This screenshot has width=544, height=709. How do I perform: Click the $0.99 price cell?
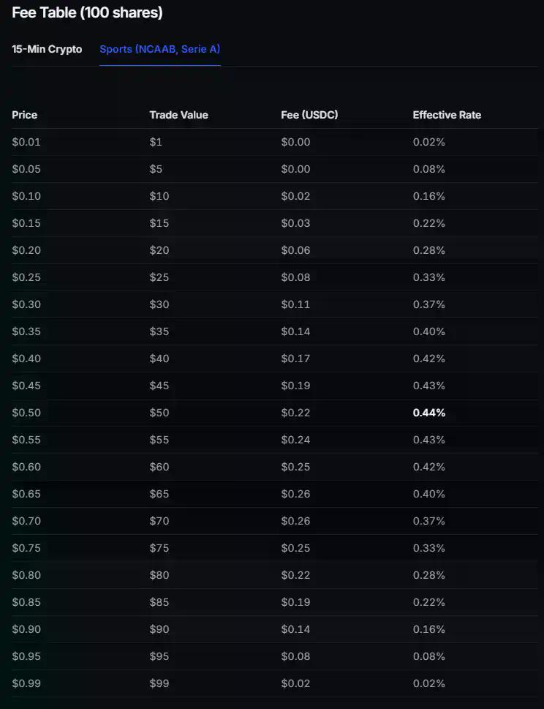coord(26,683)
